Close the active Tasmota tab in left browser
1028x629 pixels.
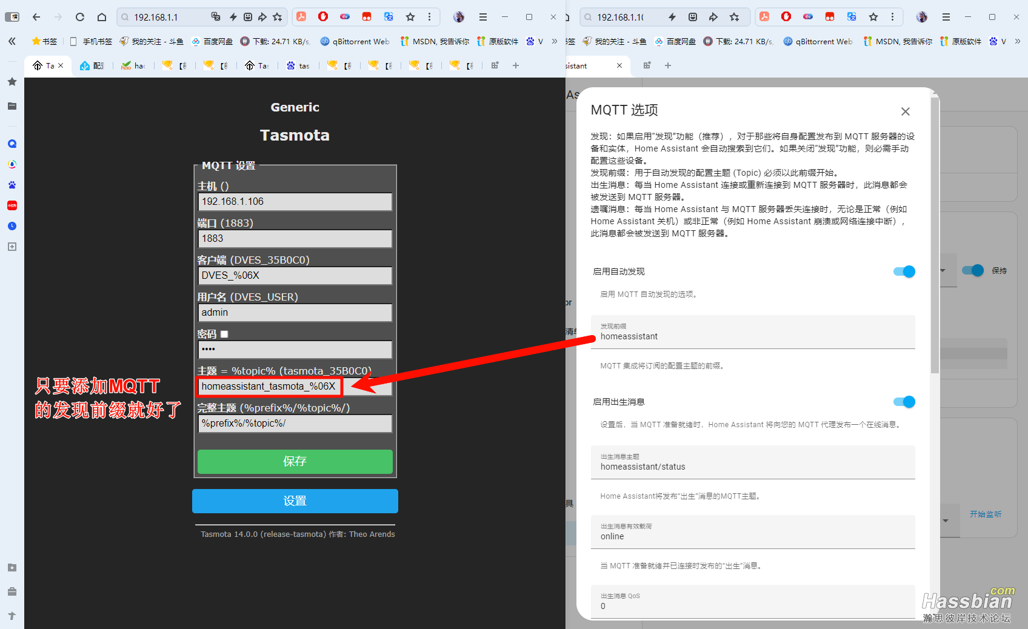[61, 65]
